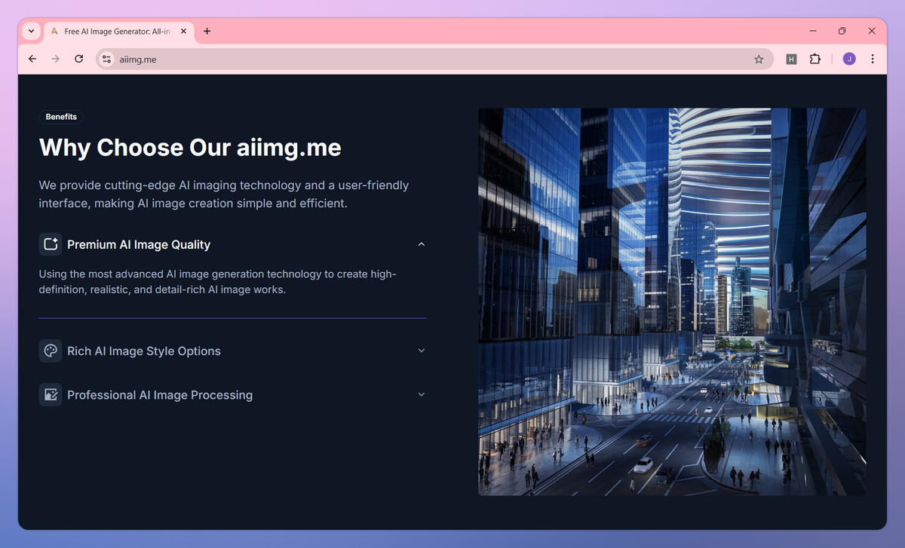This screenshot has width=905, height=548.
Task: Expand the Rich AI Image Style Options section
Action: (x=422, y=351)
